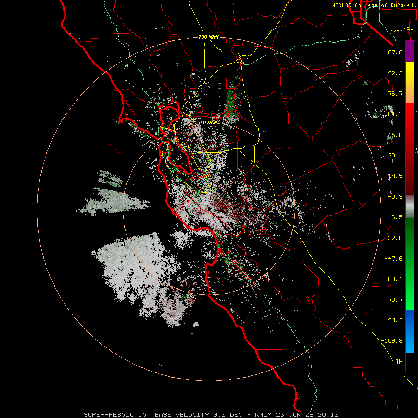
Task: Click the 30.1 velocity scale value
Action: [395, 156]
